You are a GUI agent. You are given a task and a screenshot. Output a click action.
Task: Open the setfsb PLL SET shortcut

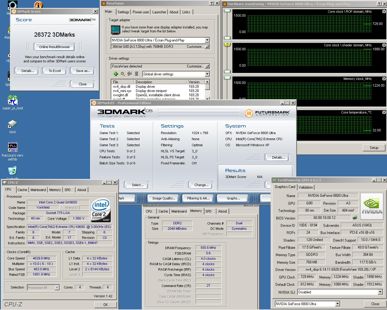click(x=13, y=147)
